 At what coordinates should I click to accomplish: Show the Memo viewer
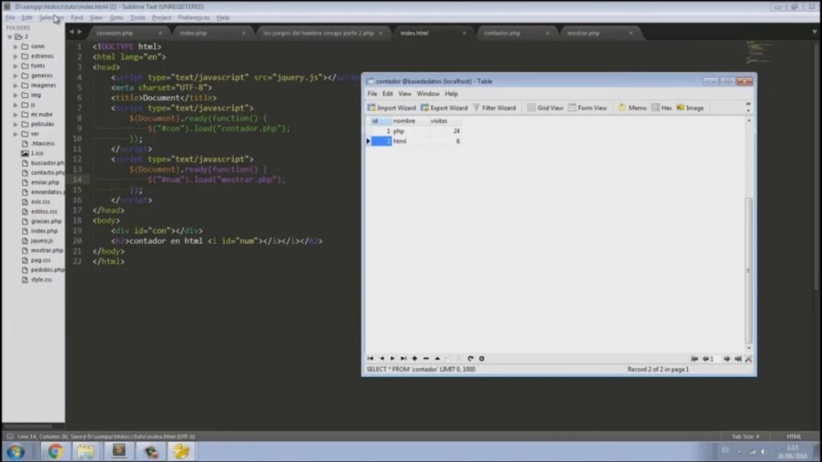tap(633, 107)
